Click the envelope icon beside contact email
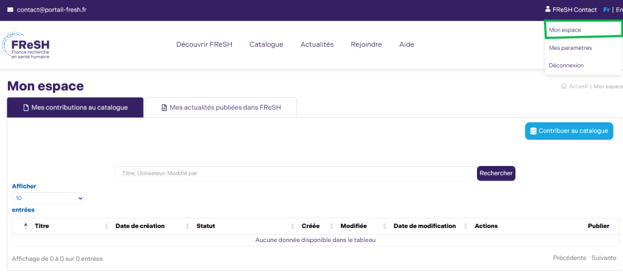 point(10,10)
